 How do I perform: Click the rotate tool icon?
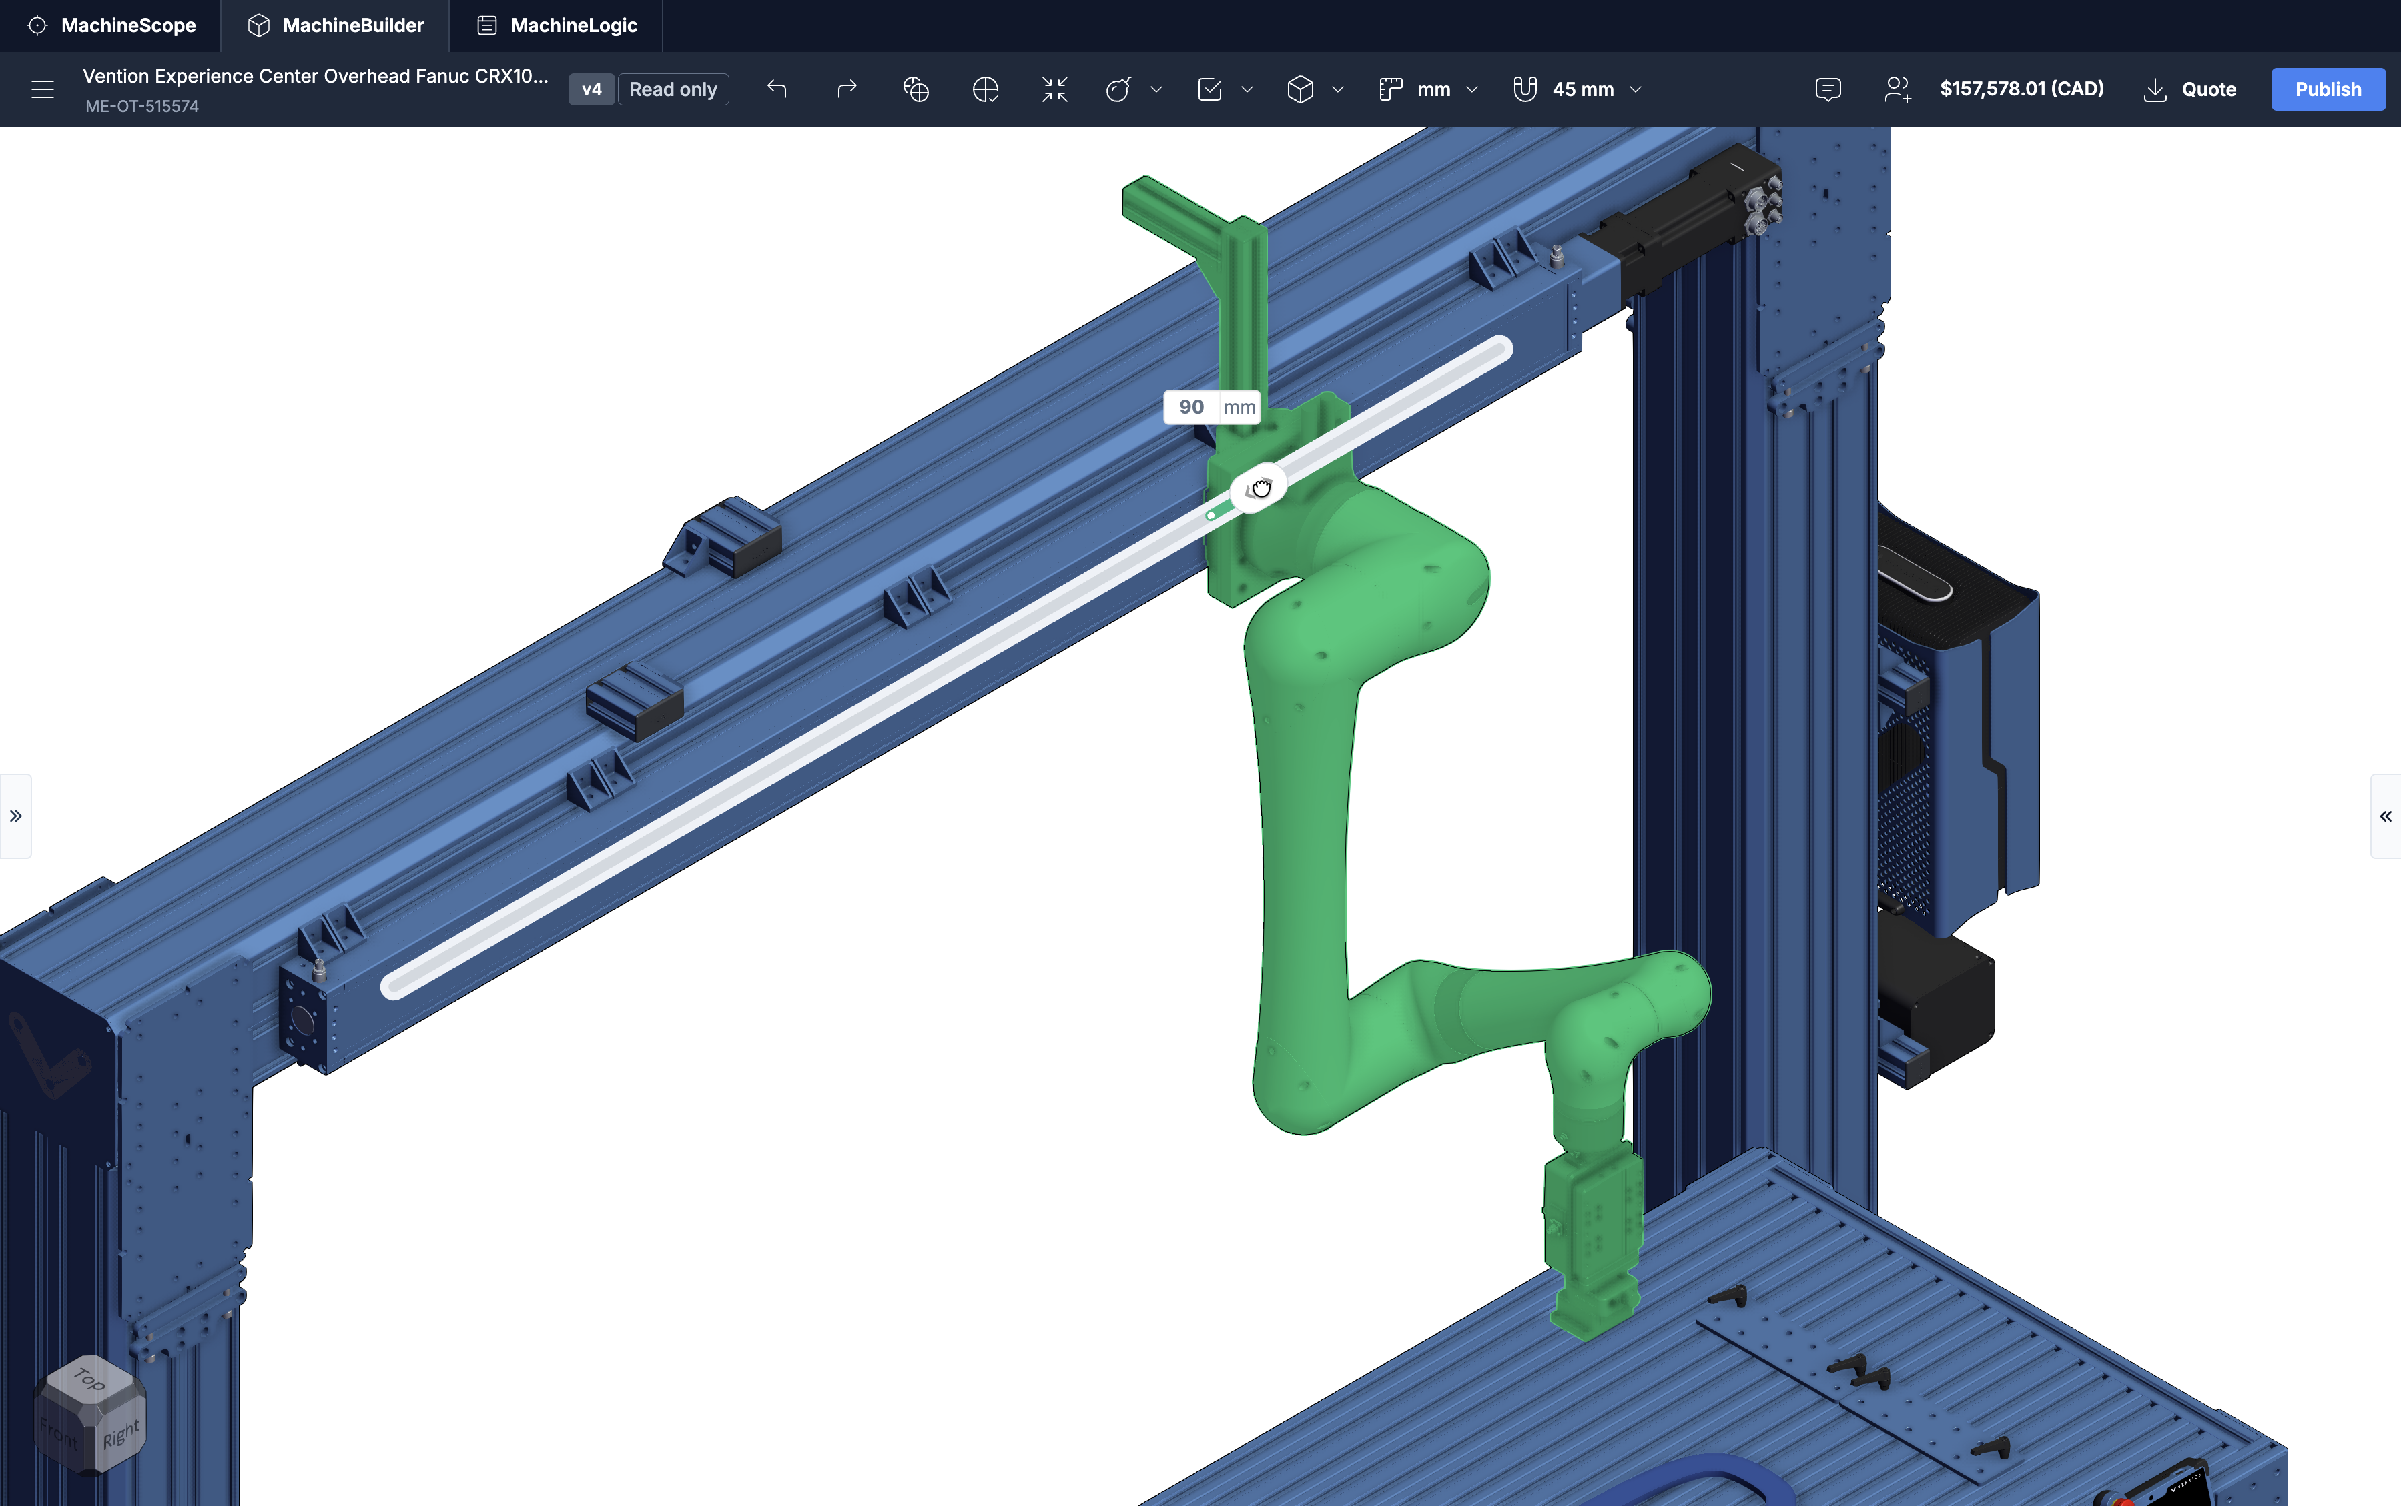[1119, 89]
